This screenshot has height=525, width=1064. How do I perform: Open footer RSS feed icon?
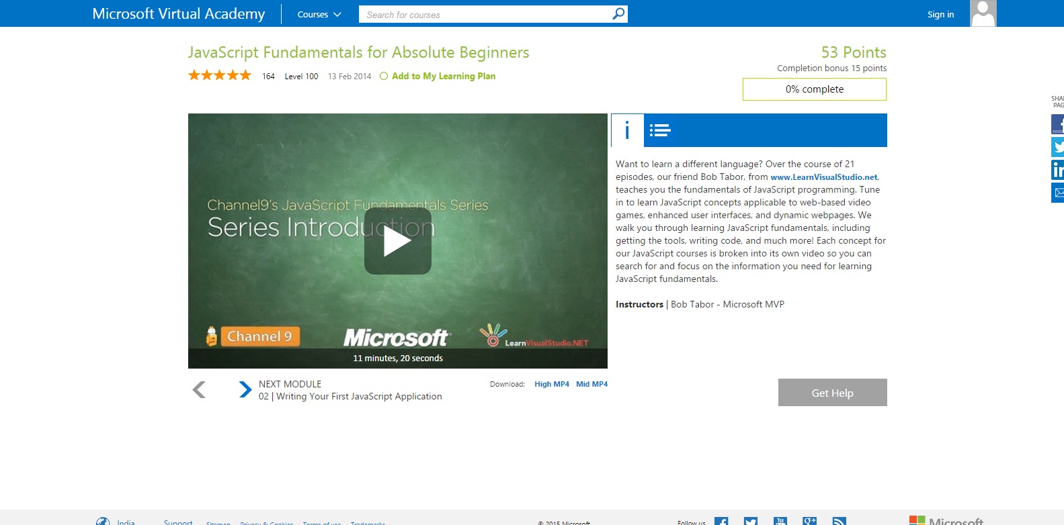pyautogui.click(x=839, y=521)
